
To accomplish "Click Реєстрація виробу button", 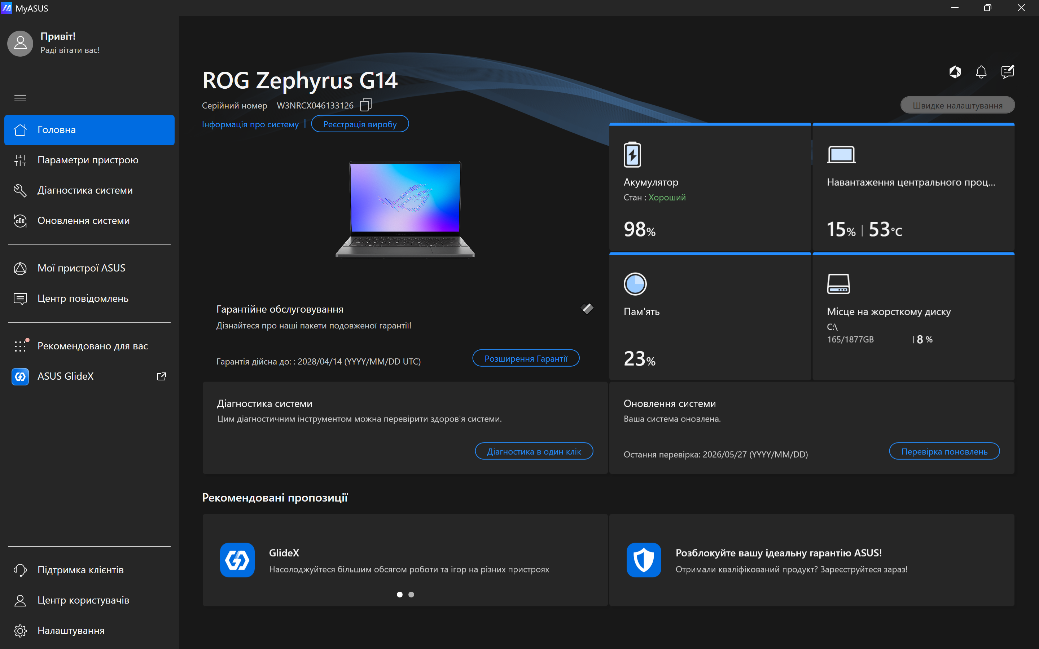I will (360, 124).
